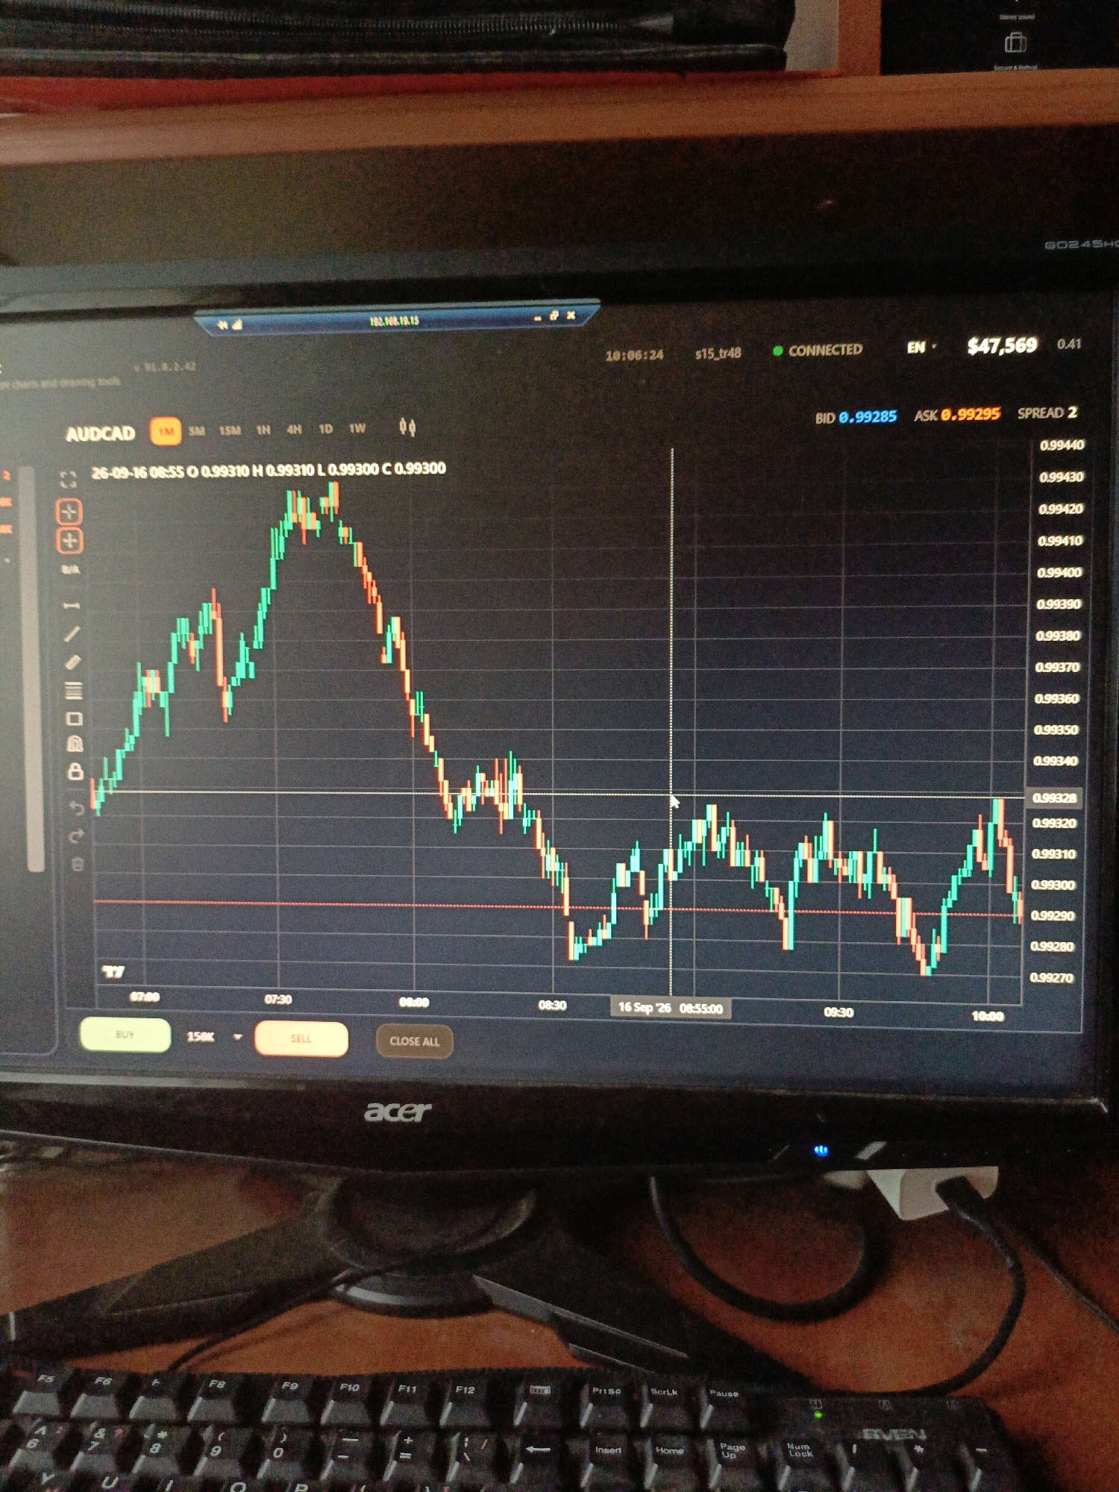Click the redo arrow icon
The image size is (1119, 1492).
pos(76,836)
